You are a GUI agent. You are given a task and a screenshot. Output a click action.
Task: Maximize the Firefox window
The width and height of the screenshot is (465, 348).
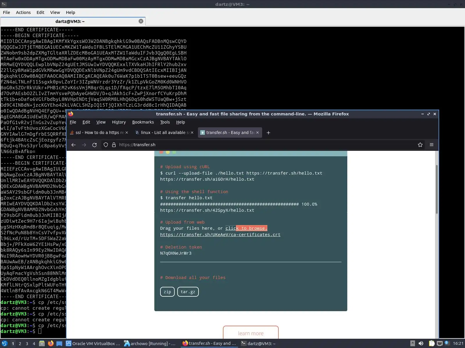coord(429,114)
